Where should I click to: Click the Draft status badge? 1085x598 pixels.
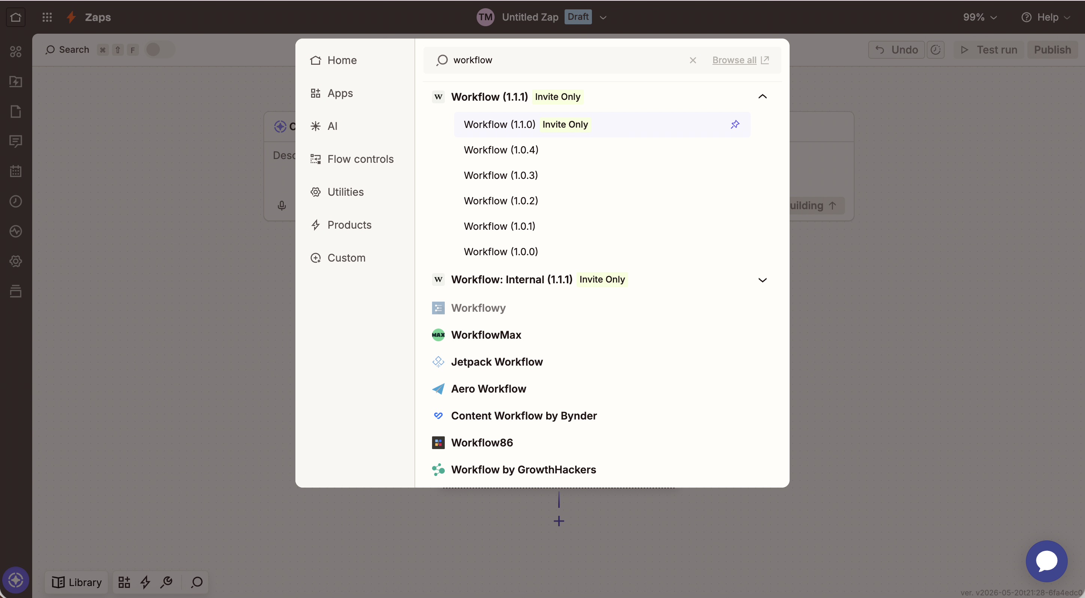[578, 17]
